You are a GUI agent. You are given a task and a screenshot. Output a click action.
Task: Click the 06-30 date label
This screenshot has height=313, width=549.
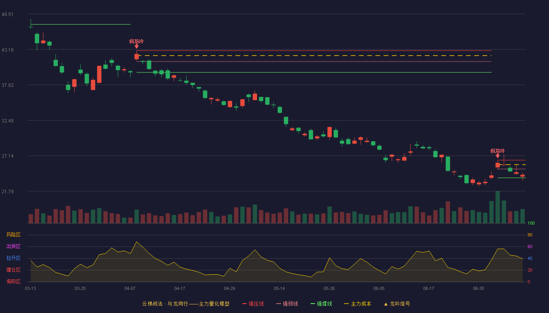click(478, 288)
